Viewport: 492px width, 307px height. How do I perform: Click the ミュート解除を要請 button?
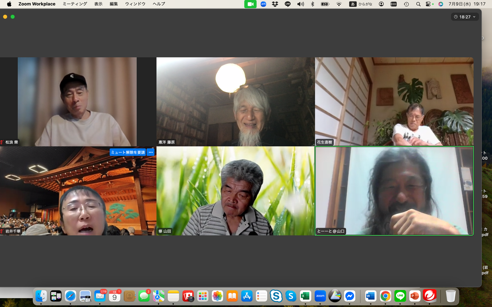point(128,152)
